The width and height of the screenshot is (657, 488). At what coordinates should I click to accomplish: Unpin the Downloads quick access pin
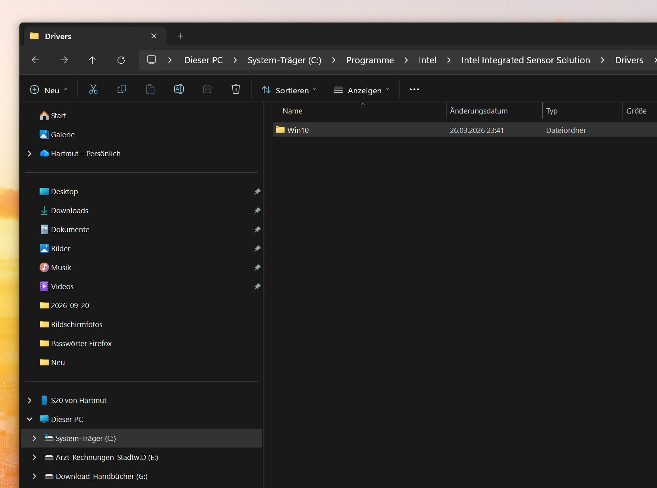pos(257,211)
